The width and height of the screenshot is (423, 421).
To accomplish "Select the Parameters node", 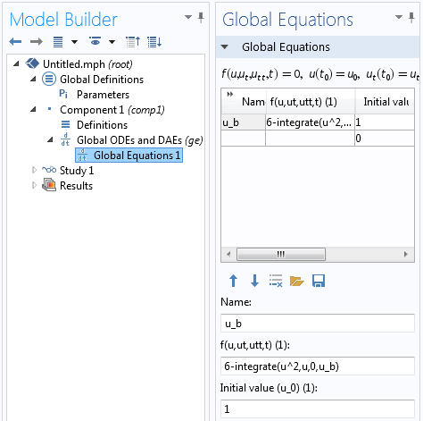I will (103, 95).
